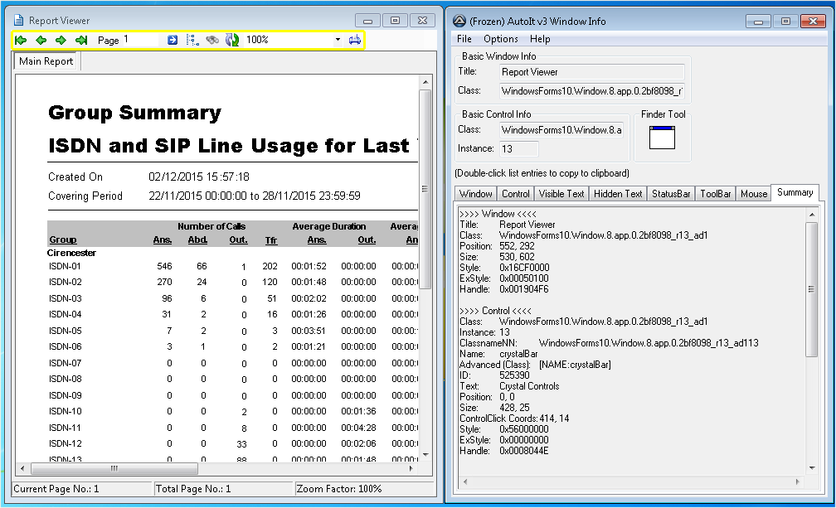The image size is (836, 508).
Task: Open the Options menu in AutoIt
Action: coord(501,39)
